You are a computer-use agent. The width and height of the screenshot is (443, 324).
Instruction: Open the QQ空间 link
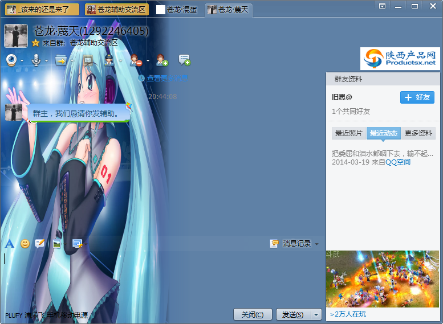pos(398,162)
